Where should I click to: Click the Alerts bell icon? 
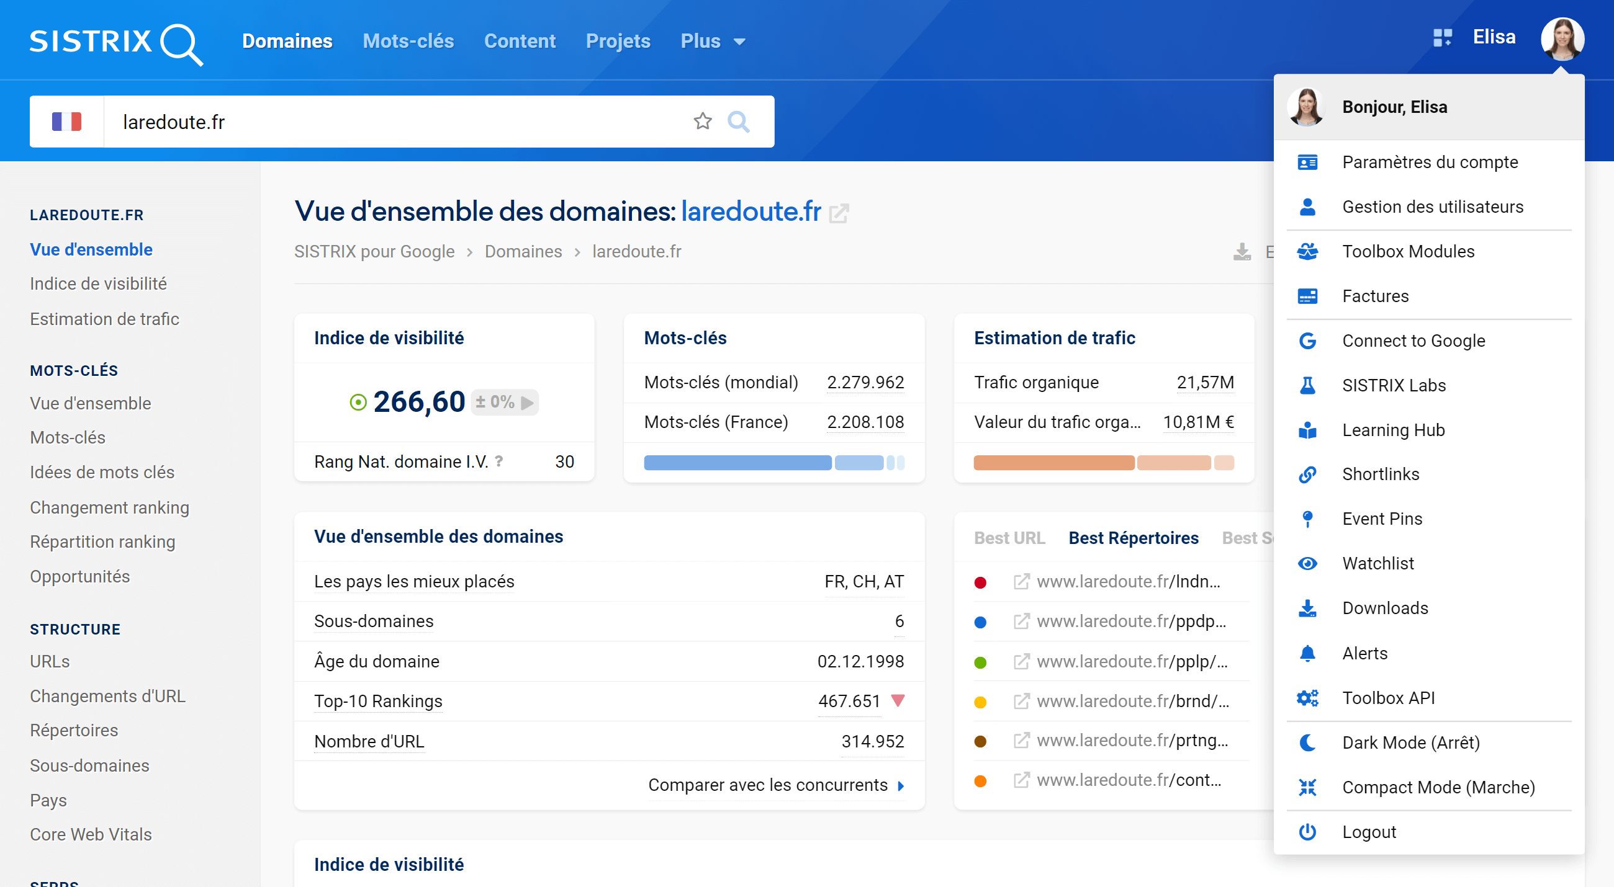[1307, 653]
